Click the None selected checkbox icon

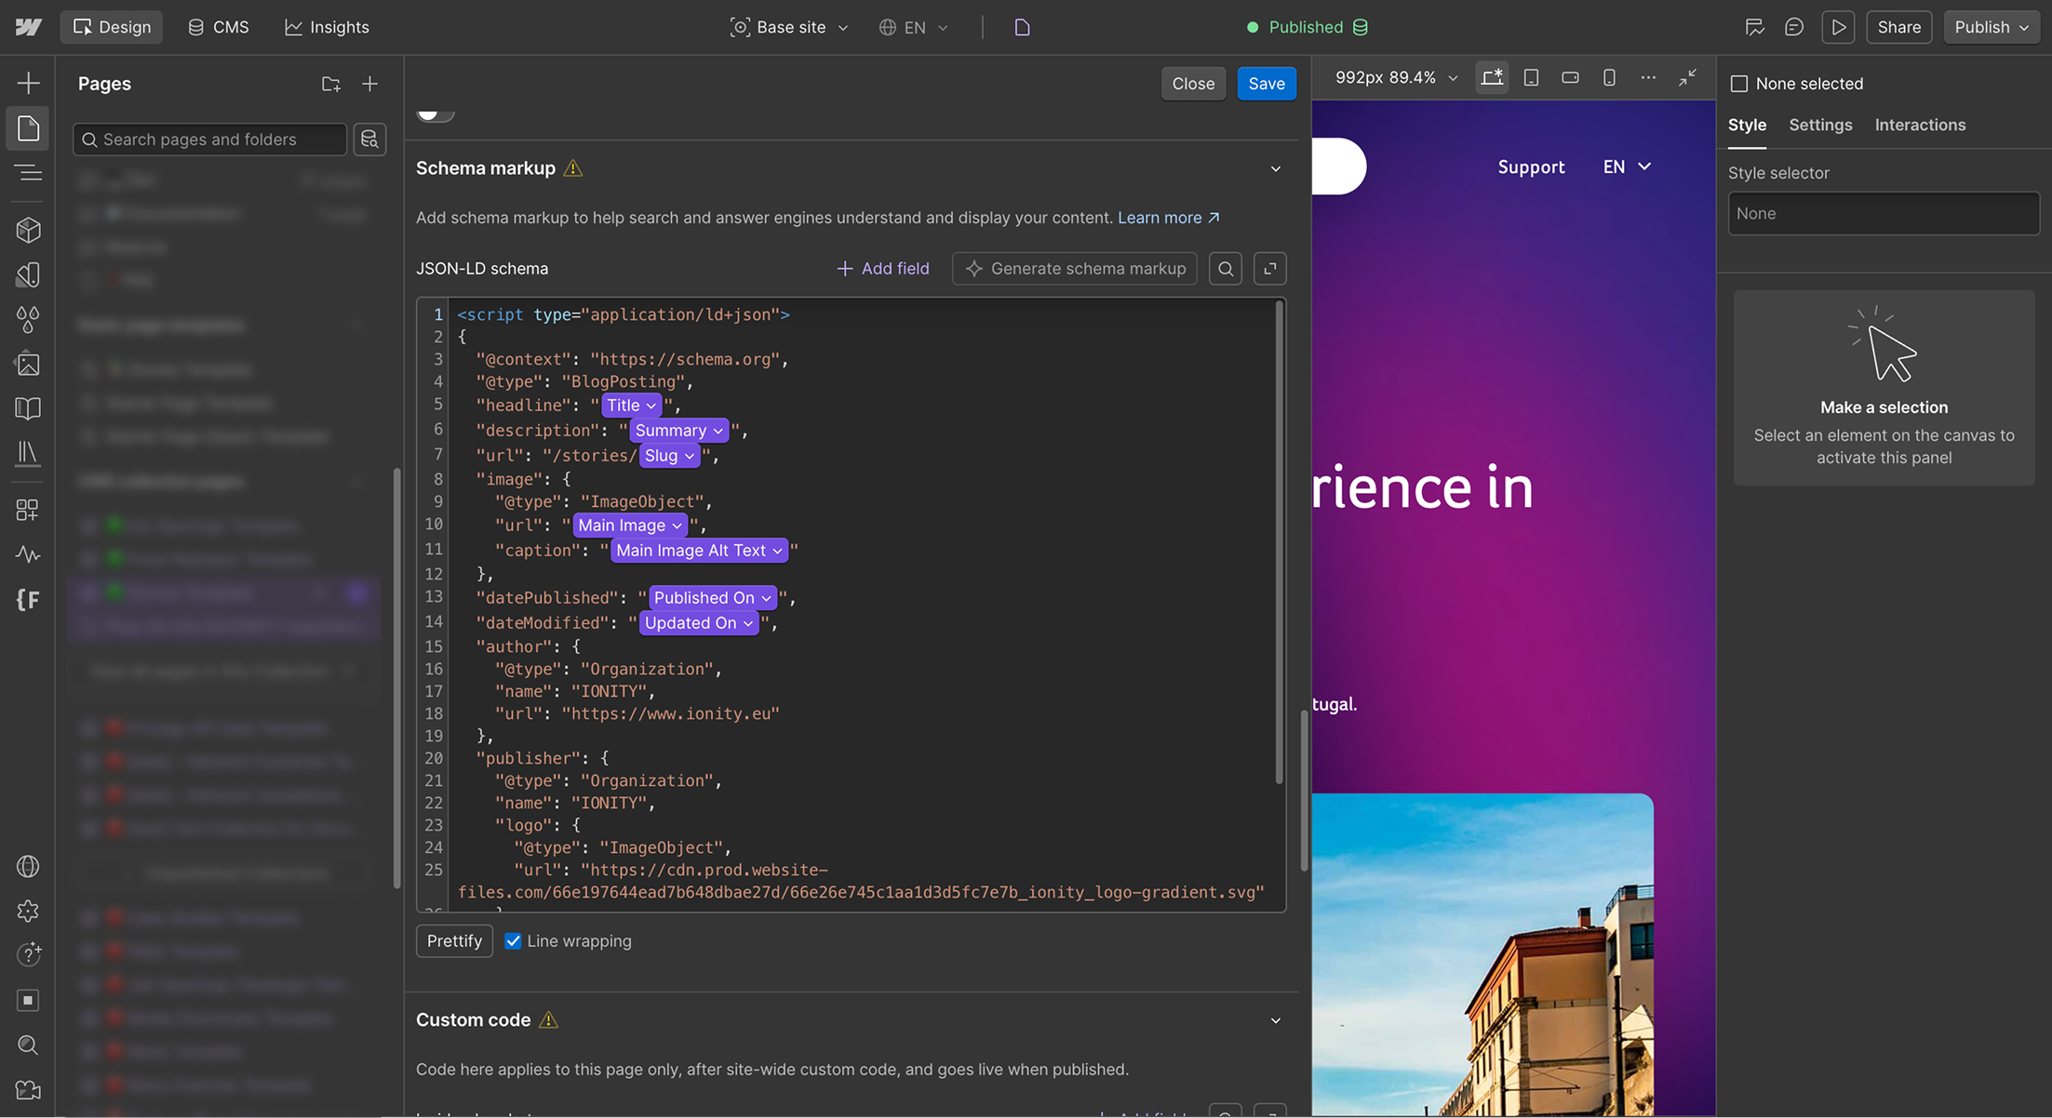point(1738,84)
